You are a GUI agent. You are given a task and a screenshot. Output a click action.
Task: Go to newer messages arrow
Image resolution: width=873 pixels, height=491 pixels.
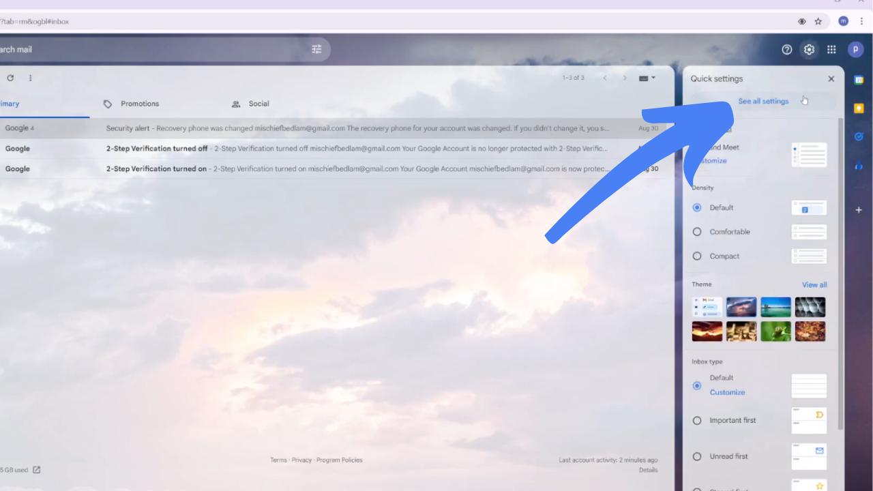click(605, 78)
